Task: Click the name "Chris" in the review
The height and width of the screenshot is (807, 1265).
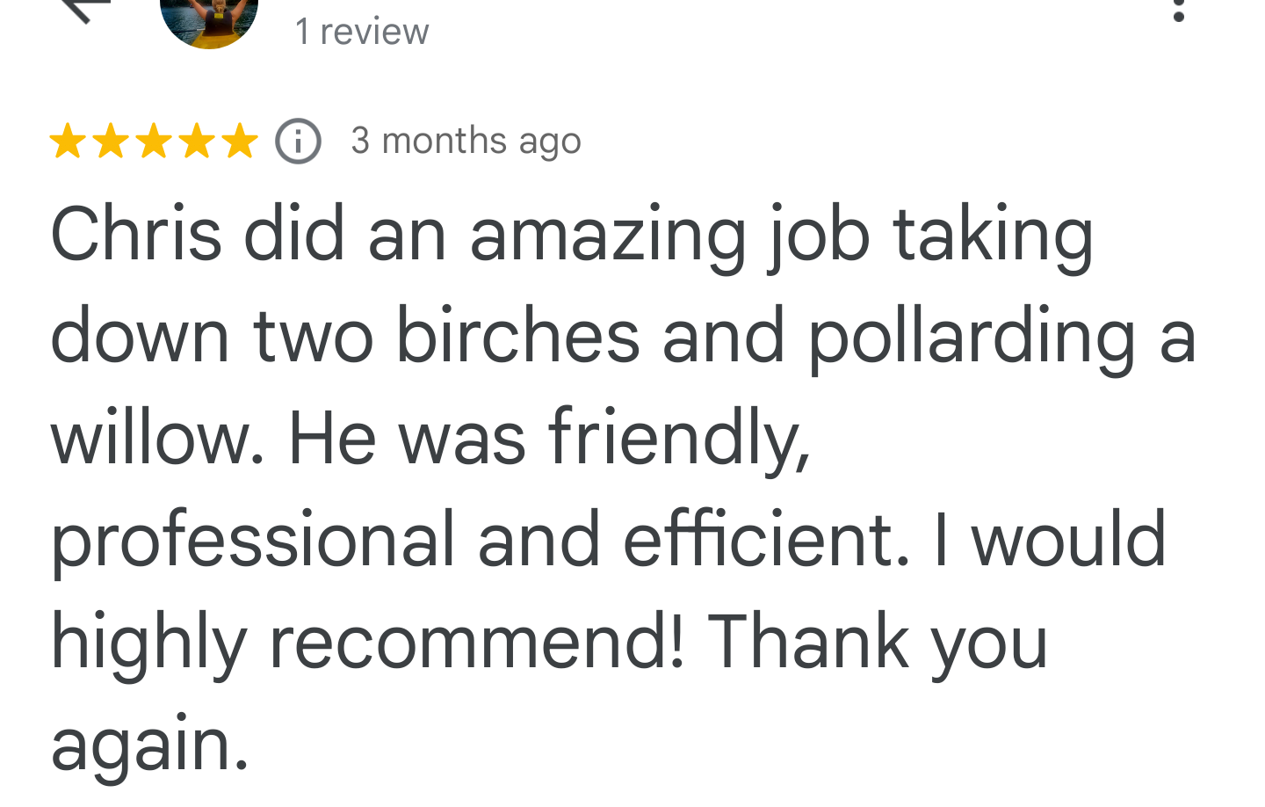Action: point(136,235)
